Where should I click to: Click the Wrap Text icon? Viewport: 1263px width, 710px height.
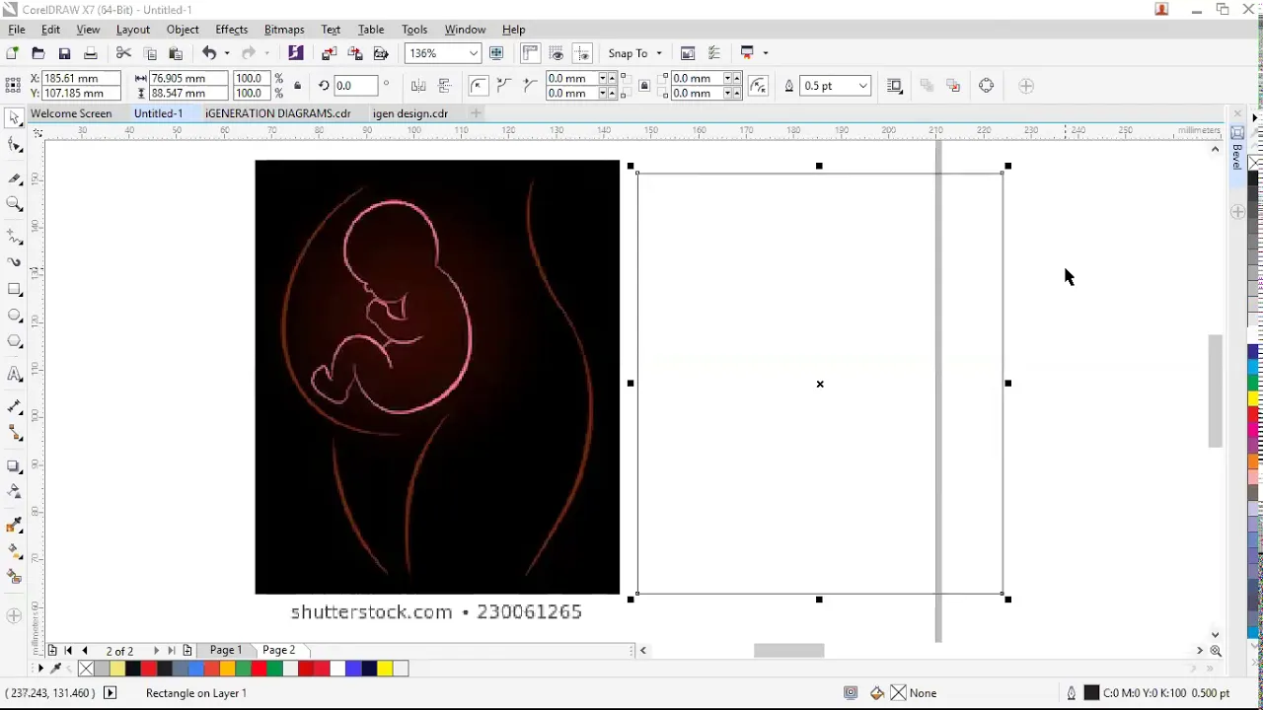(x=895, y=86)
